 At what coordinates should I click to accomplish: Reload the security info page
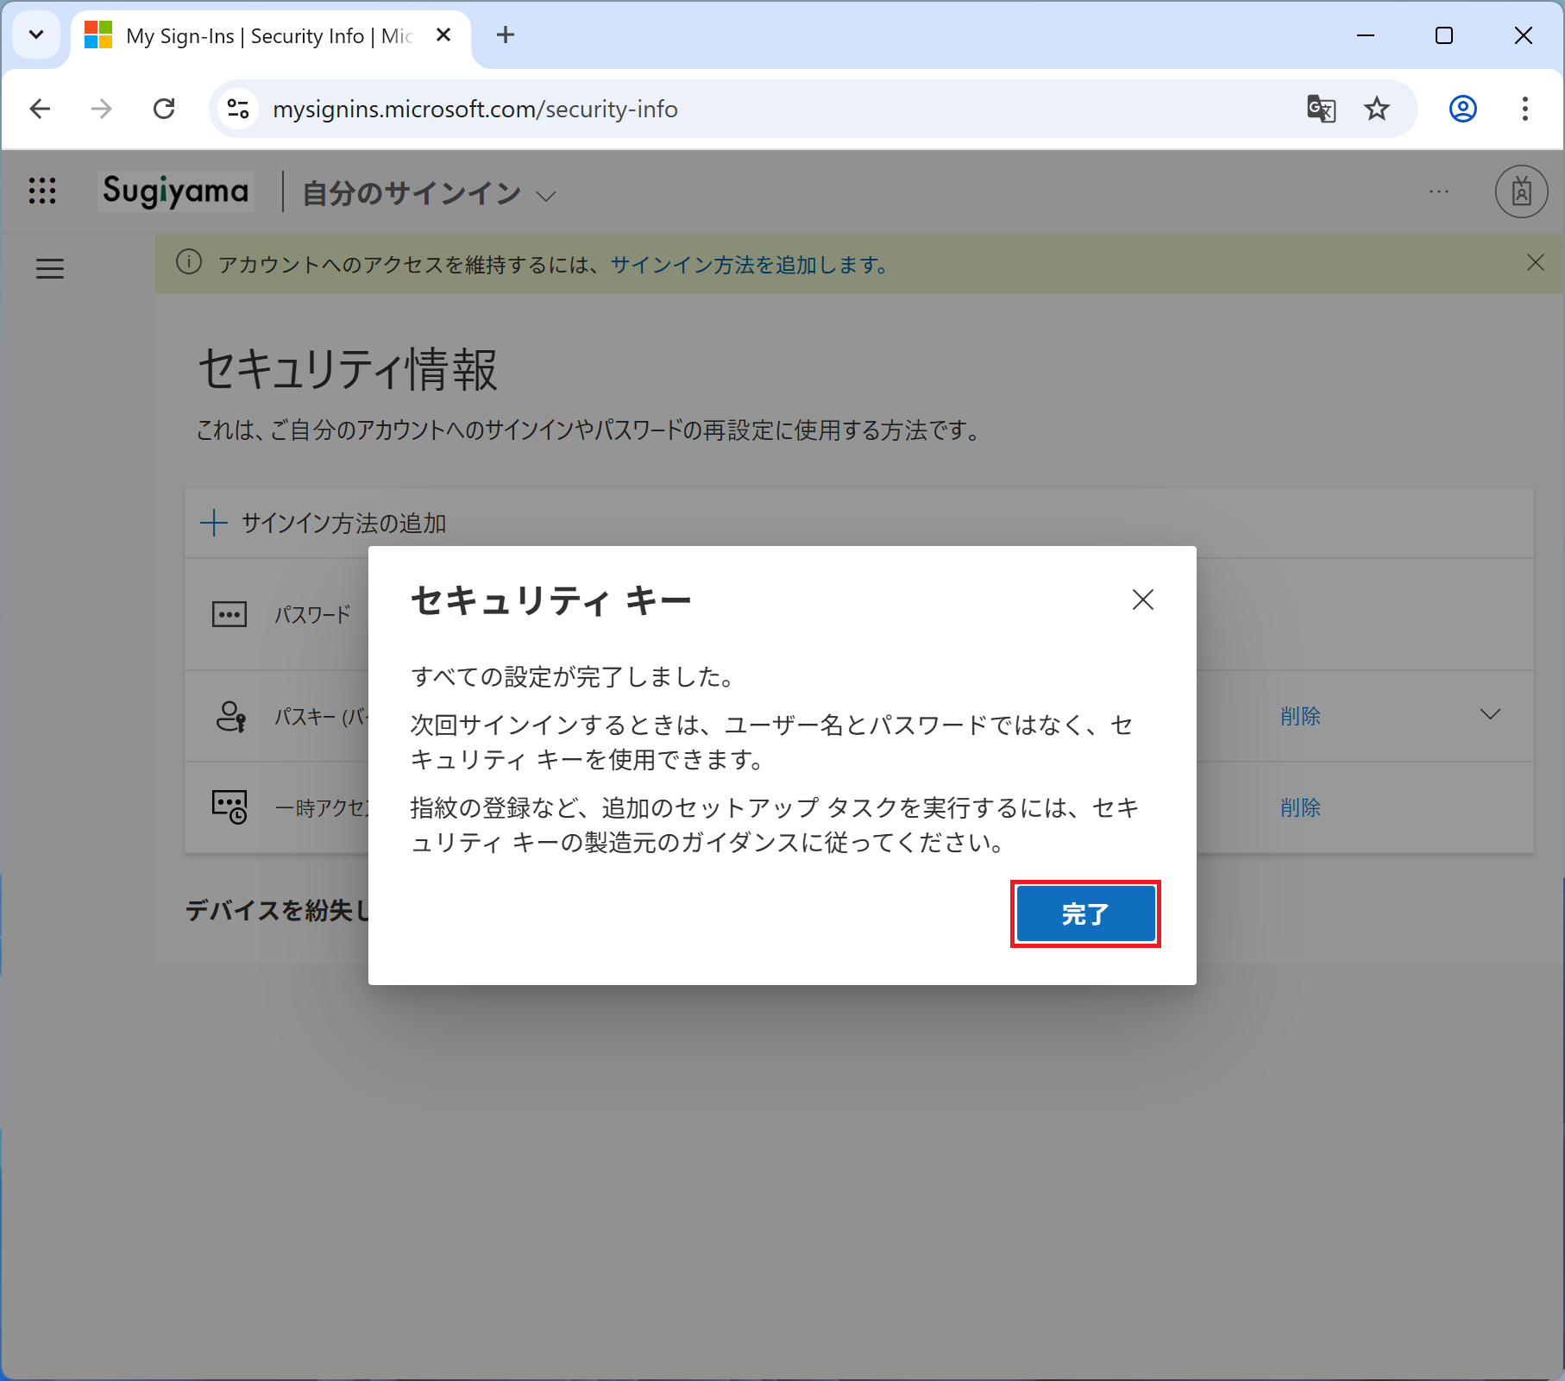(x=164, y=110)
